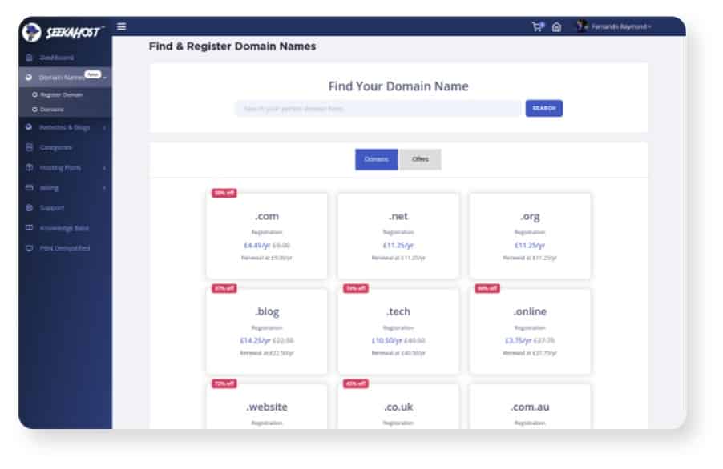This screenshot has width=723, height=469.
Task: Click the discount badge on .com card
Action: 224,193
